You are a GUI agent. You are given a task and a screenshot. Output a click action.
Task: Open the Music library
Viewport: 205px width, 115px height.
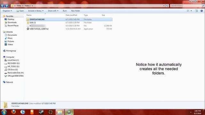(10, 38)
